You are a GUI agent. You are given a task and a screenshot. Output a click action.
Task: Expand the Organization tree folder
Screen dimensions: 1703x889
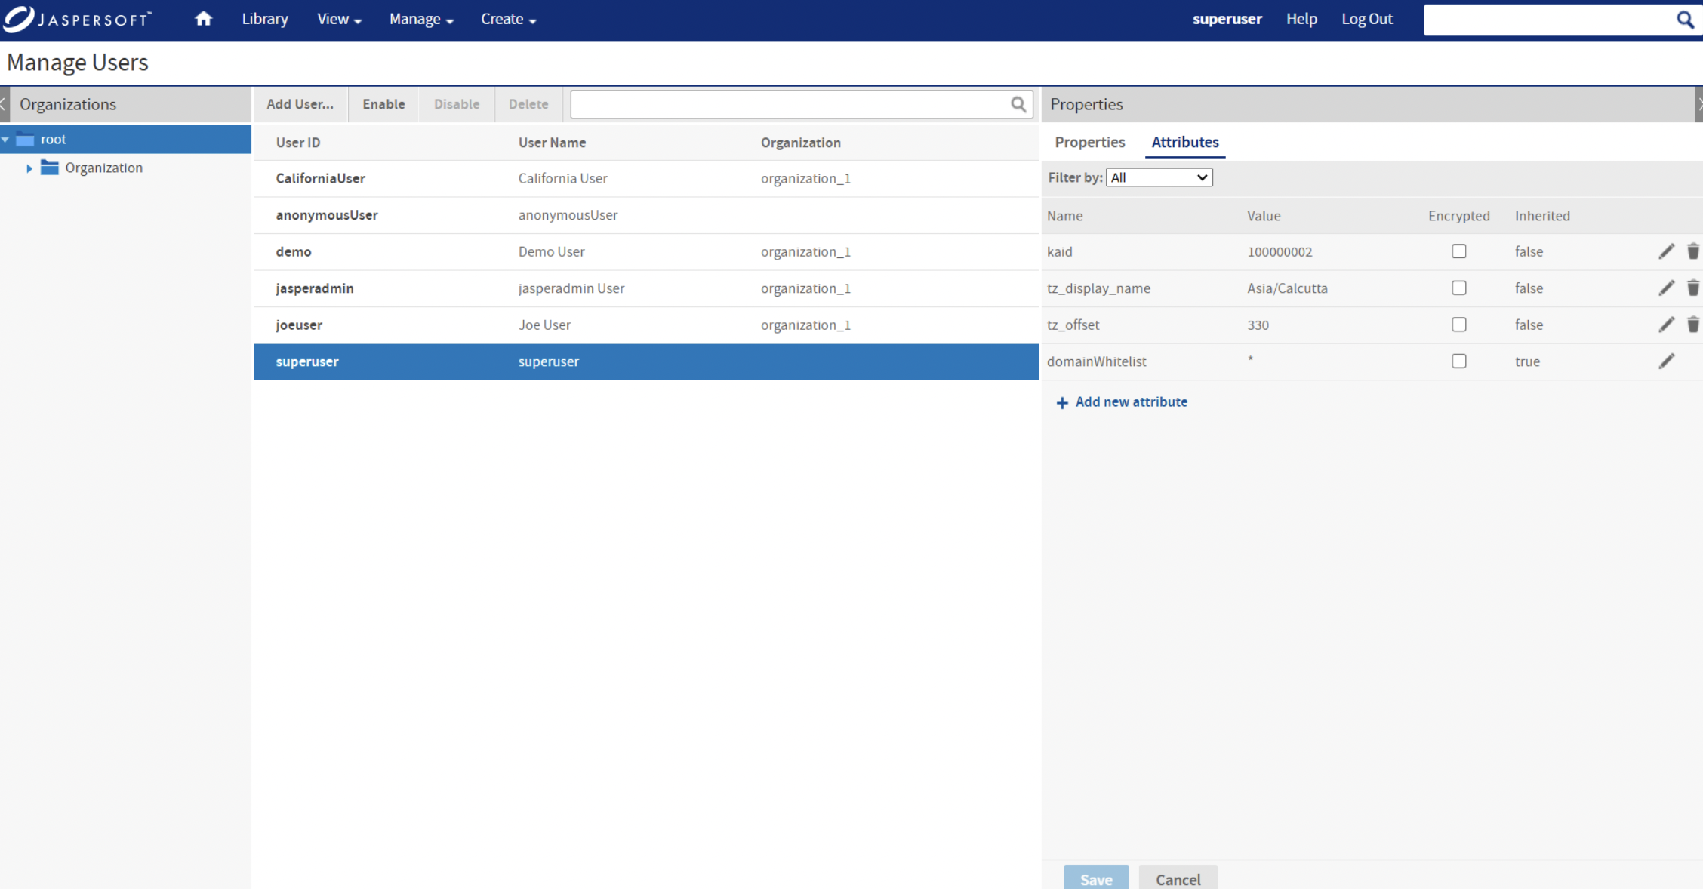(x=29, y=168)
